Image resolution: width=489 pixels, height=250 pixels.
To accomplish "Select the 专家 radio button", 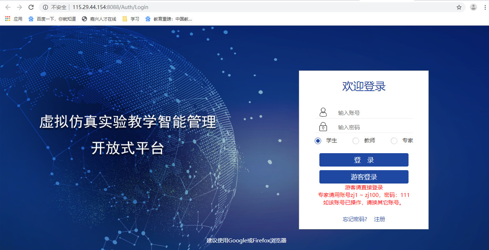I will coord(394,141).
